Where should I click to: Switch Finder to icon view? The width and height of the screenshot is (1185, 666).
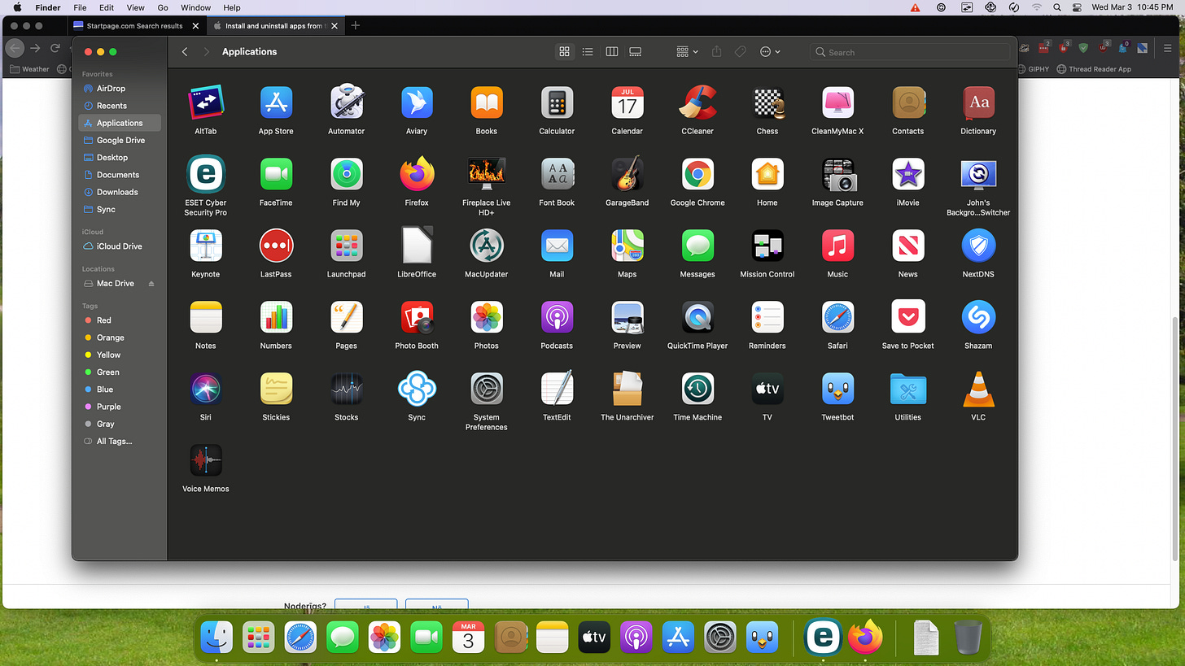tap(564, 52)
